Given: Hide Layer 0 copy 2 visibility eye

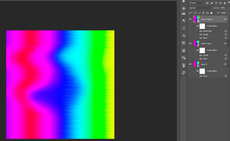Looking at the screenshot, I should tap(190, 19).
